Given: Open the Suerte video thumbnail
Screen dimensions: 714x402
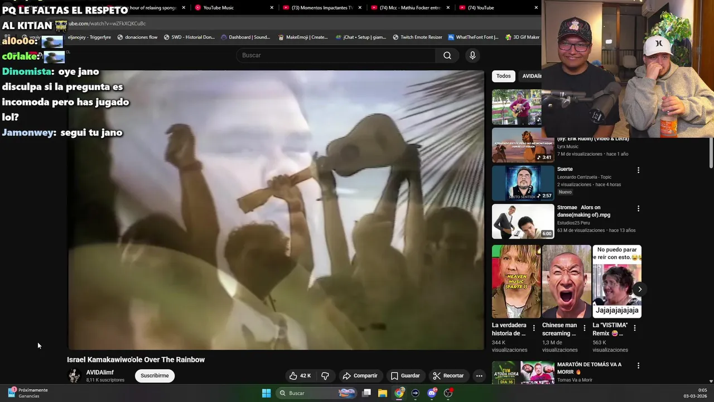Looking at the screenshot, I should (x=523, y=183).
